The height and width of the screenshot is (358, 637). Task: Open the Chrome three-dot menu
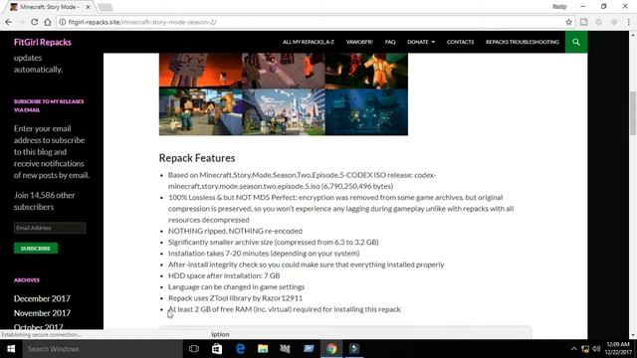628,22
